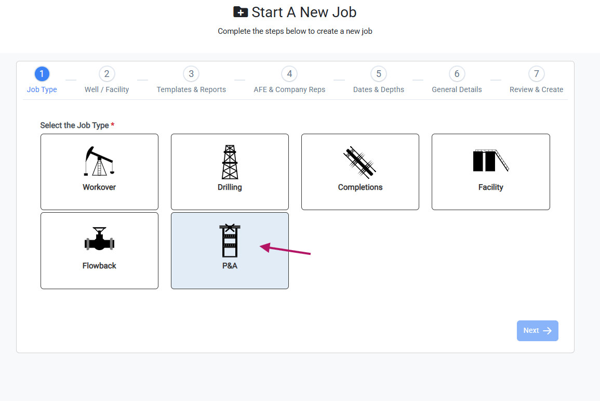600x401 pixels.
Task: Click the 'Complete the steps below' subtitle
Action: [x=295, y=31]
